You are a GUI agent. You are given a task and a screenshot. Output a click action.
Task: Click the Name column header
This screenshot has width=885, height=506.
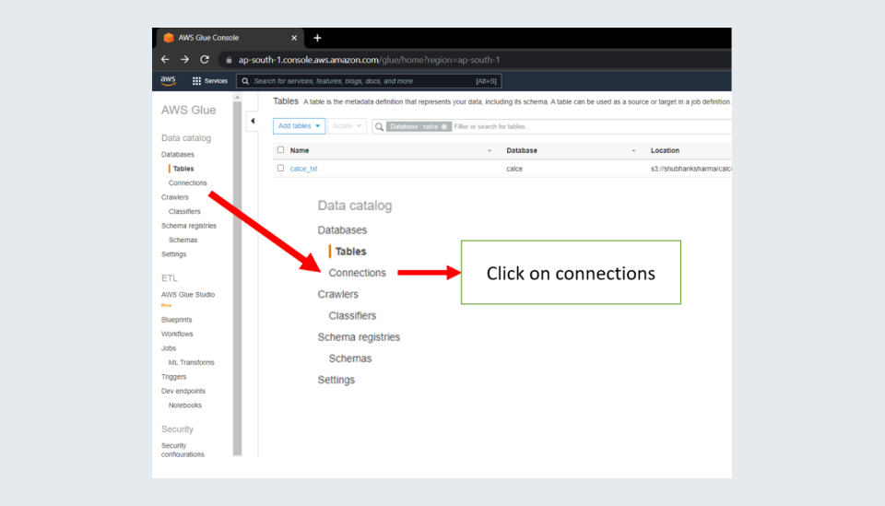tap(299, 150)
